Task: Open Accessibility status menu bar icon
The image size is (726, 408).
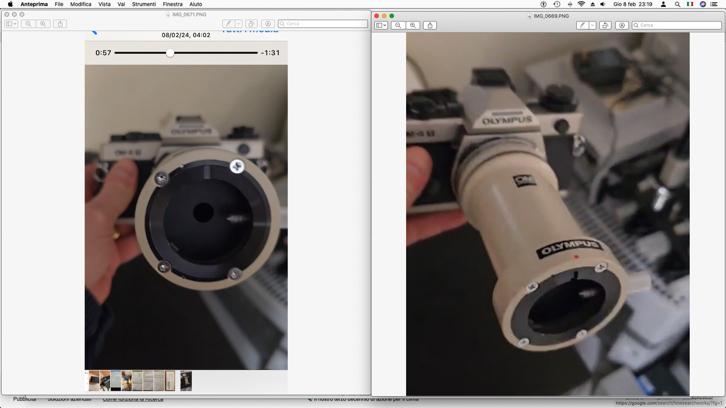Action: pyautogui.click(x=544, y=4)
